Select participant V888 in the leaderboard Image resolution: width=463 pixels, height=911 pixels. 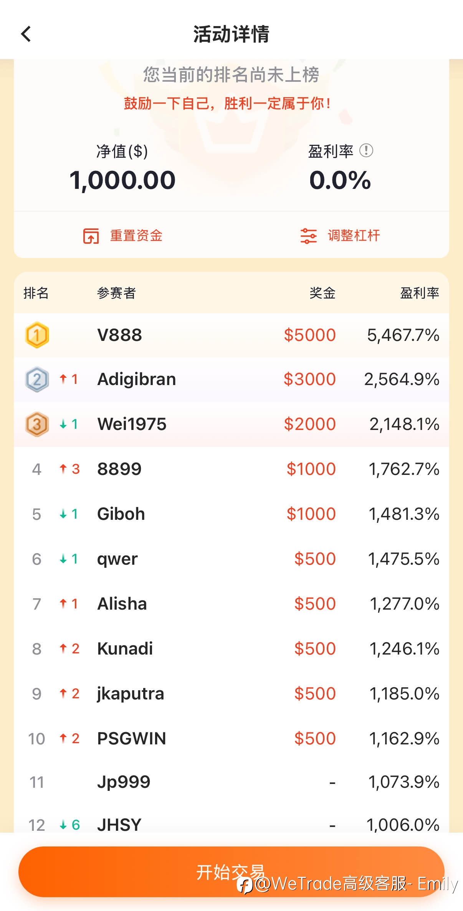click(120, 335)
